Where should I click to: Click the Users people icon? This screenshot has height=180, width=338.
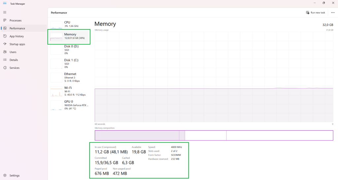[x=5, y=52]
